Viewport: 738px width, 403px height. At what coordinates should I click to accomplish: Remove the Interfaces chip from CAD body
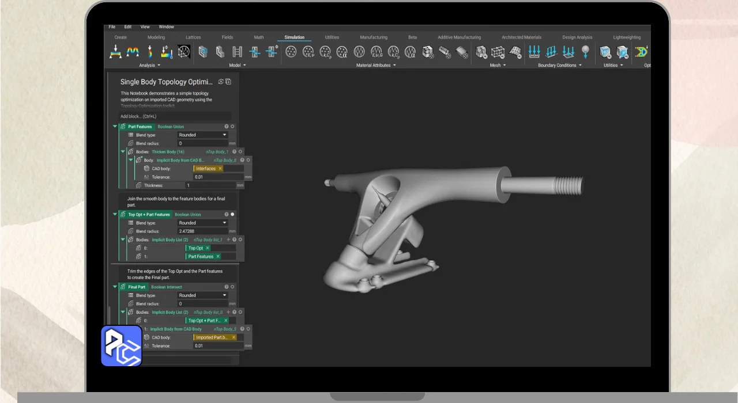(x=220, y=169)
